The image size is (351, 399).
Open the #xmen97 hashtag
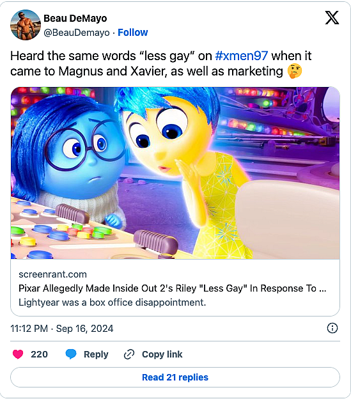(x=242, y=56)
